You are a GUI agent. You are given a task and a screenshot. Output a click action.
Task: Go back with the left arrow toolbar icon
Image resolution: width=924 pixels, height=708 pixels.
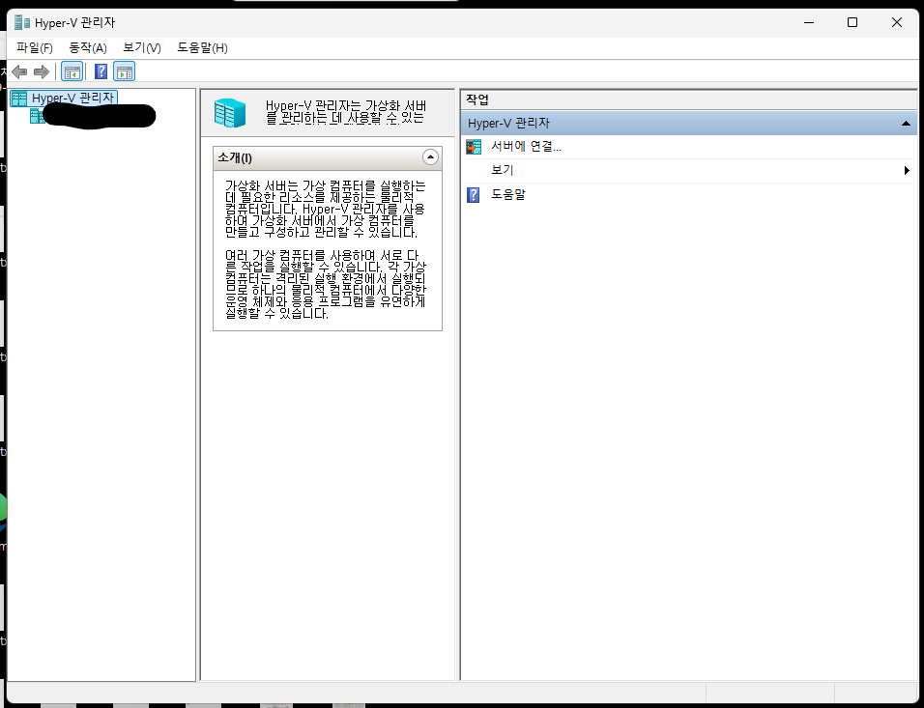coord(19,71)
